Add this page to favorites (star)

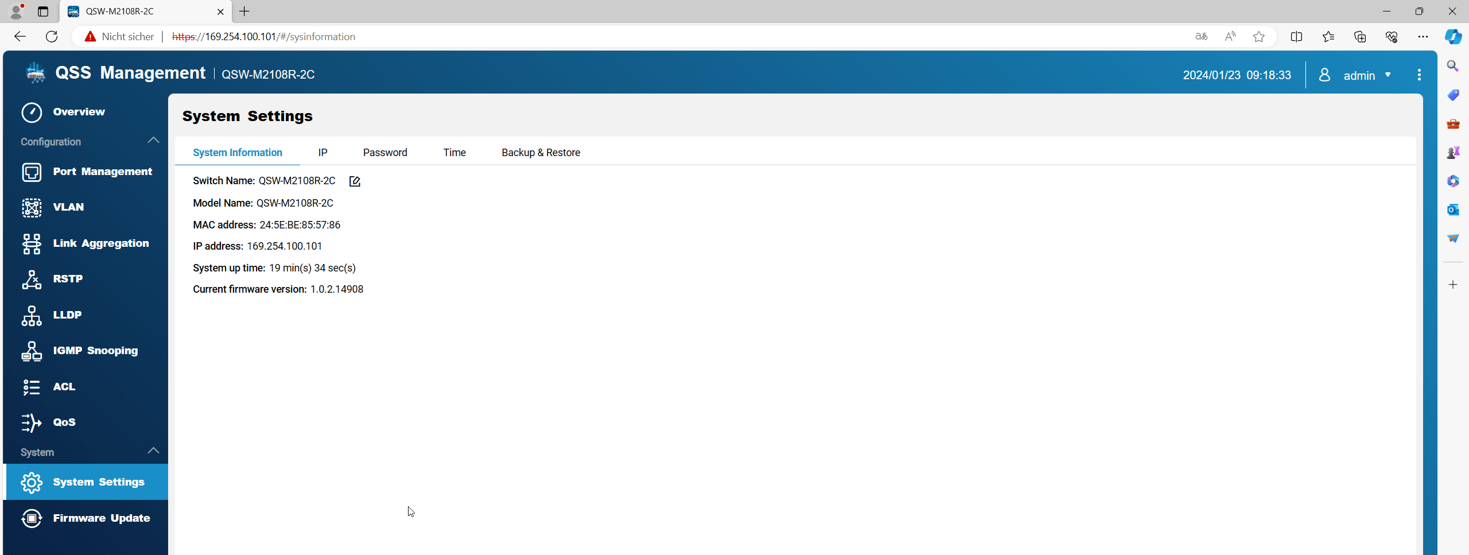point(1259,37)
